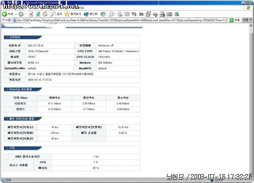The width and height of the screenshot is (254, 183).
Task: Click the page icon in the address bar
Action: coord(15,20)
